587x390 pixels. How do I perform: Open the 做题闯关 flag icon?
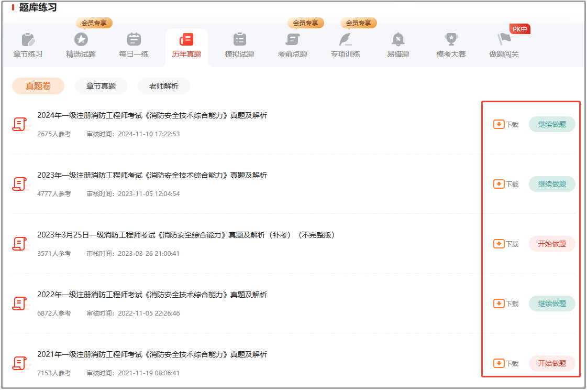(x=504, y=39)
